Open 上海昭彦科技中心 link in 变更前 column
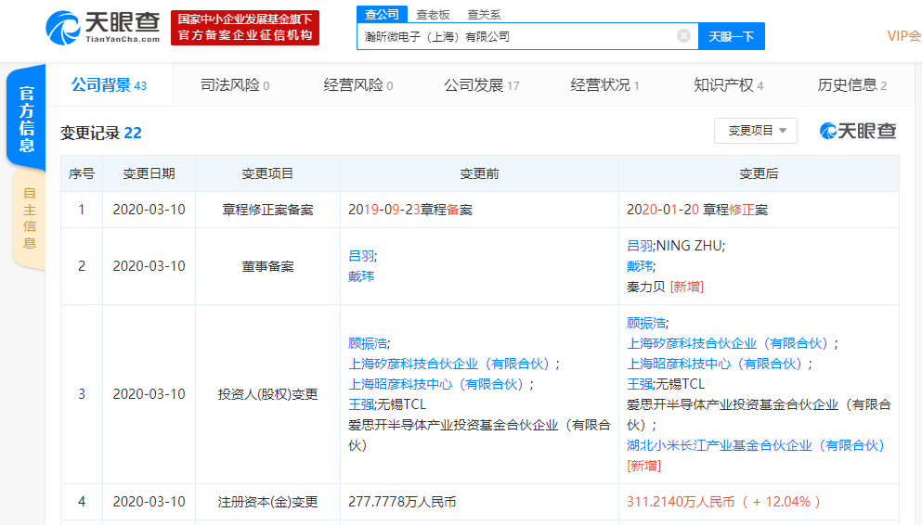The width and height of the screenshot is (922, 525). [437, 385]
